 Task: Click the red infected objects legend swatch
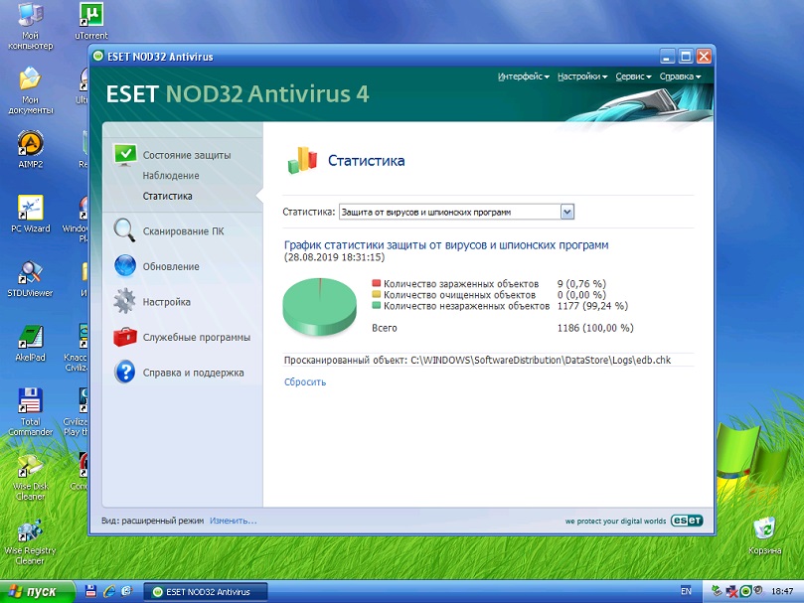click(377, 283)
